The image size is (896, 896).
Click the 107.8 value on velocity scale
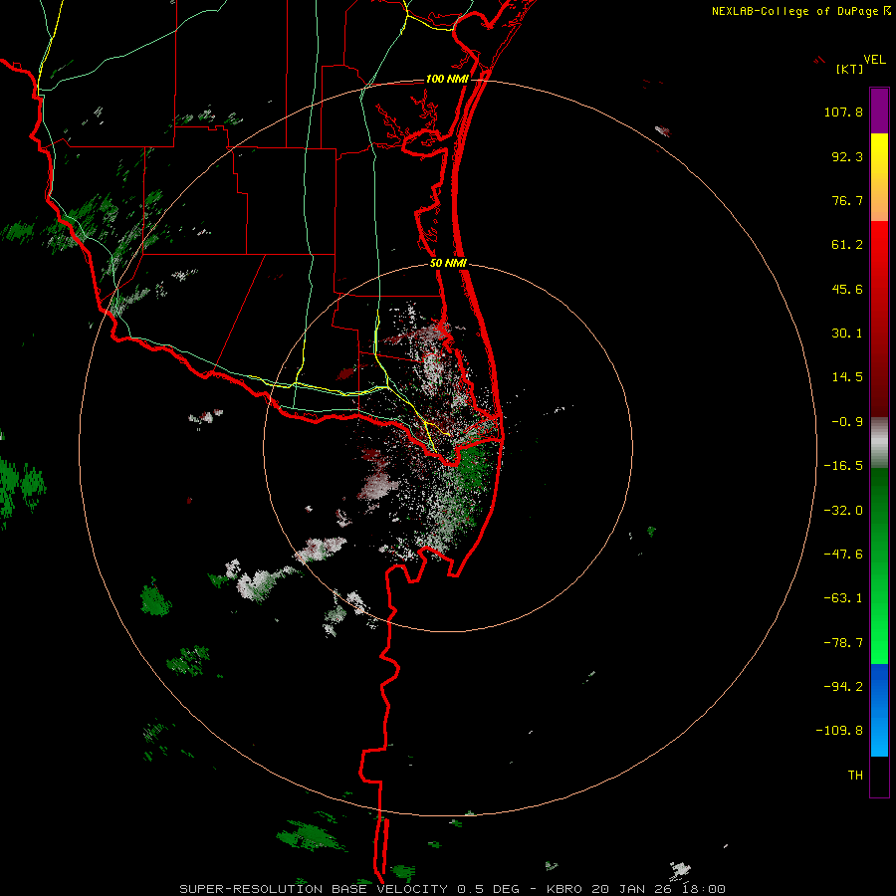click(x=843, y=112)
